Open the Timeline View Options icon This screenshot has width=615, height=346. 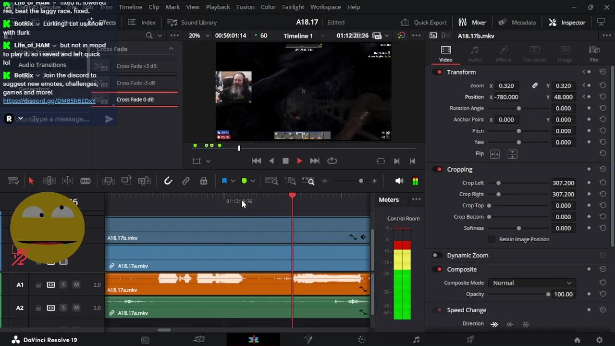[13, 181]
